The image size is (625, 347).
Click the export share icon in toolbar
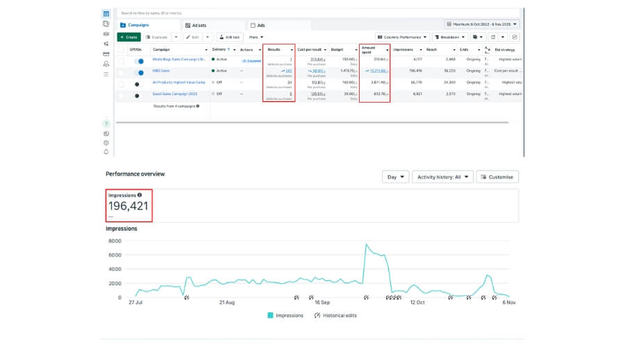493,37
